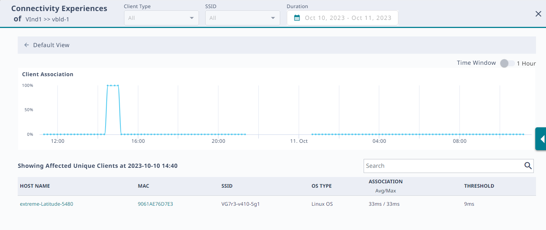Return to Default View
This screenshot has width=546, height=230.
[51, 45]
